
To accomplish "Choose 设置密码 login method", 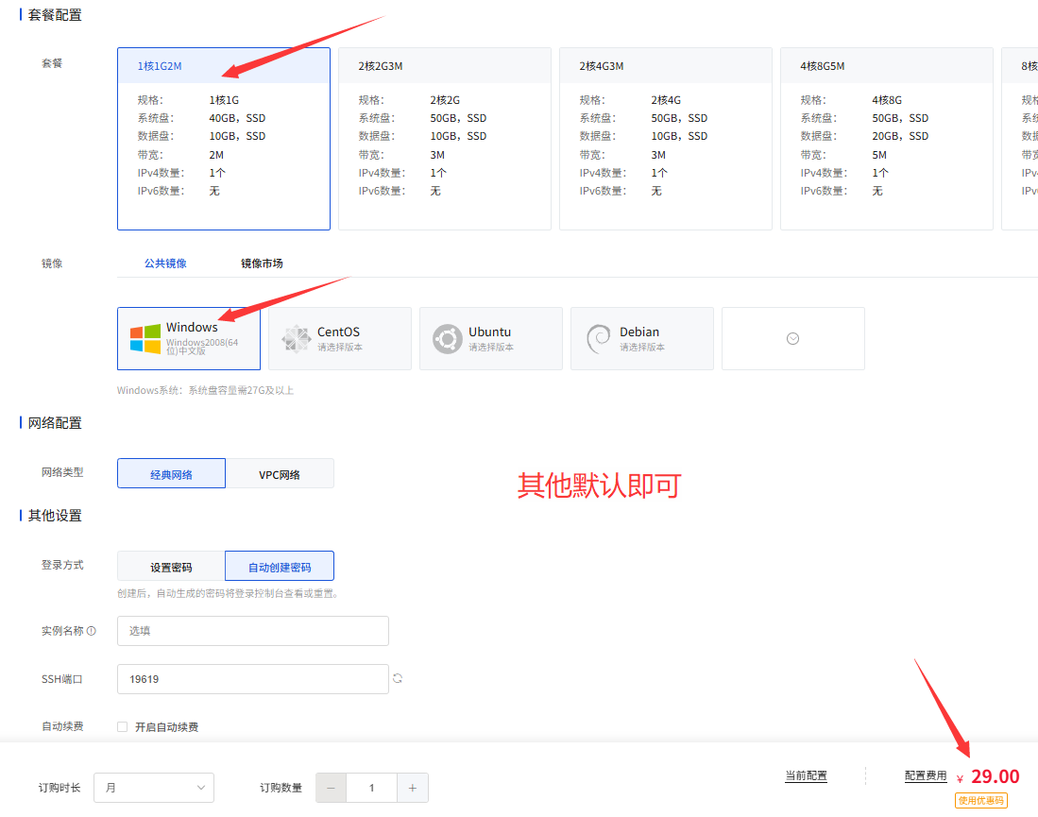I will click(x=171, y=567).
